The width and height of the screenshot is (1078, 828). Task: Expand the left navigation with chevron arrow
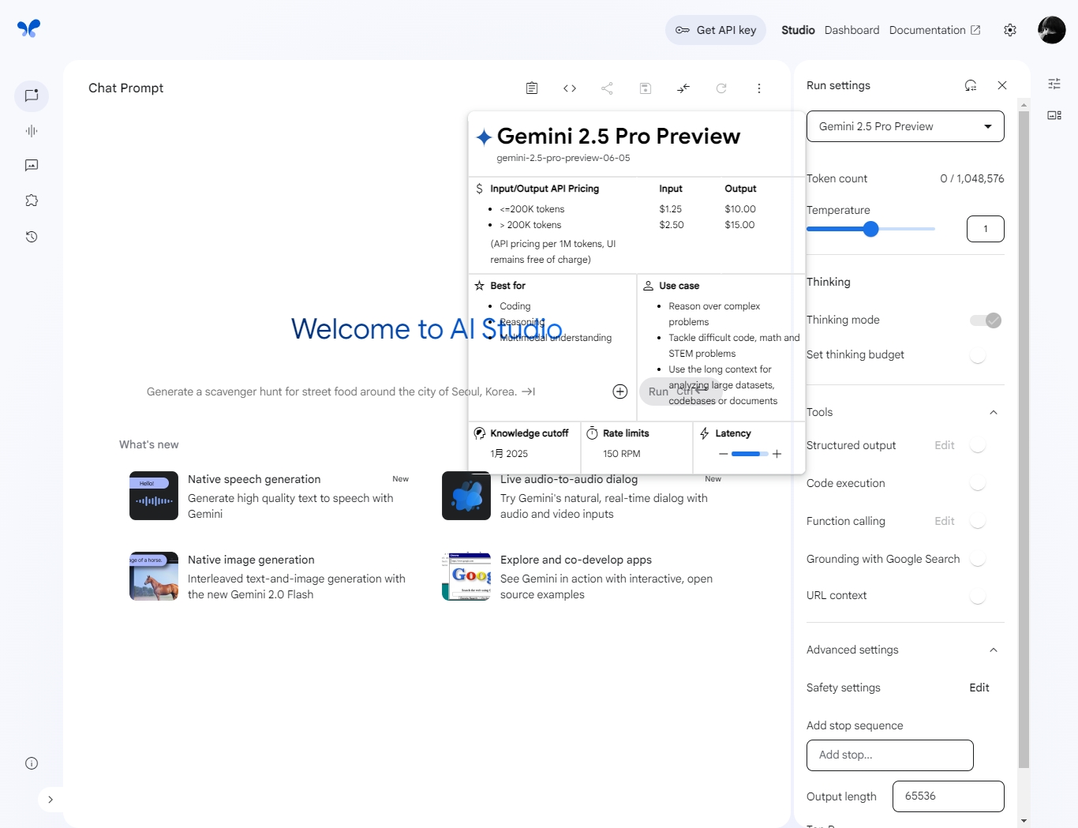click(x=51, y=800)
